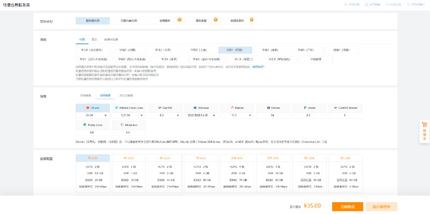Screen dimensions: 430x214
Task: Select the CentOS Stream logo icon
Action: 335,108
